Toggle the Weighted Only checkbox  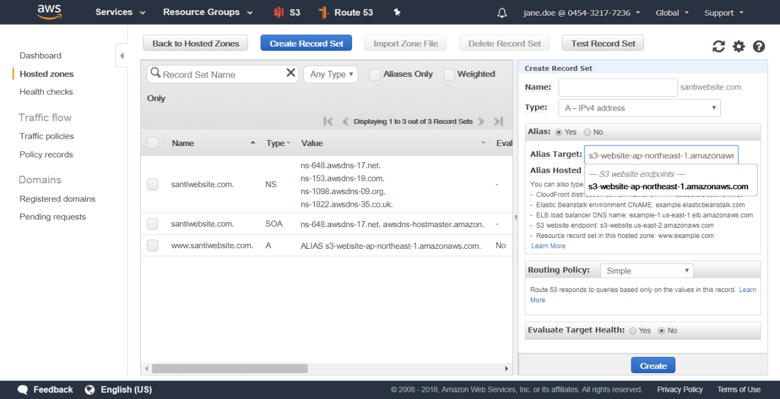pos(449,75)
